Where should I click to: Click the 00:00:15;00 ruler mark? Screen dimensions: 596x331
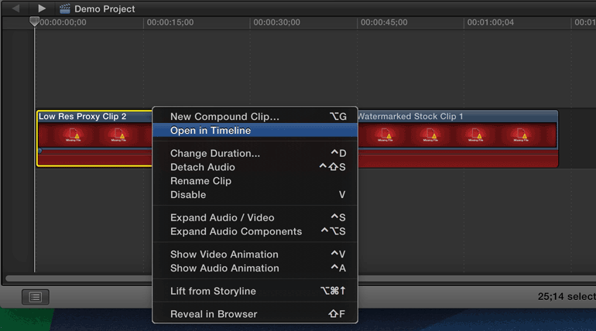click(170, 22)
